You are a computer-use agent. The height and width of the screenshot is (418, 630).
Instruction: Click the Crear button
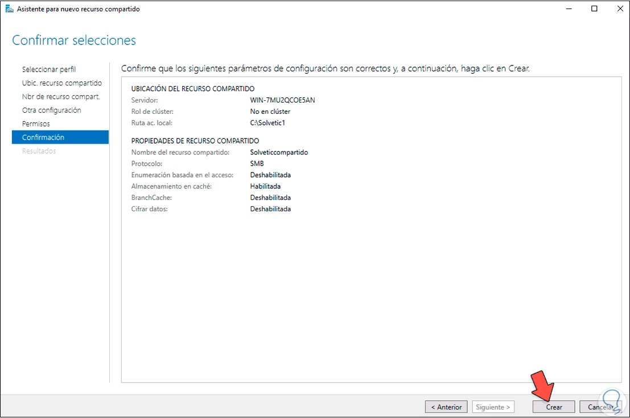pos(553,407)
